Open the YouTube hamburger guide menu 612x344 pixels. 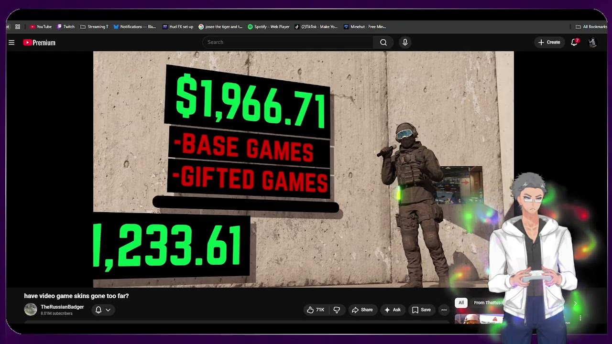11,43
